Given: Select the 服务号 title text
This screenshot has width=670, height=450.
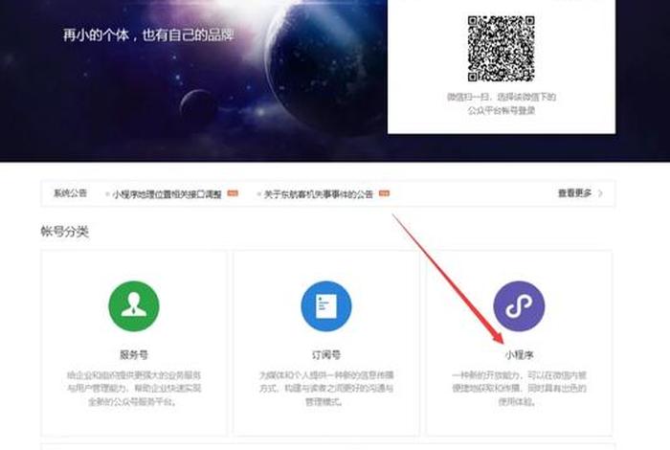Looking at the screenshot, I should pos(134,353).
